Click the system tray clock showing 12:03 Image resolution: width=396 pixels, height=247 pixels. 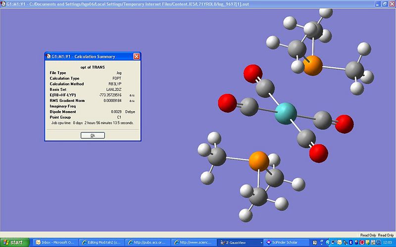(387, 243)
